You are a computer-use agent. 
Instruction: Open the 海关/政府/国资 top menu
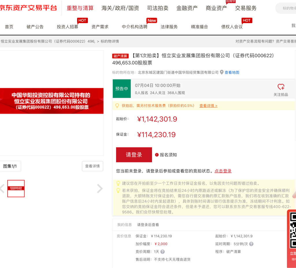click(x=120, y=8)
